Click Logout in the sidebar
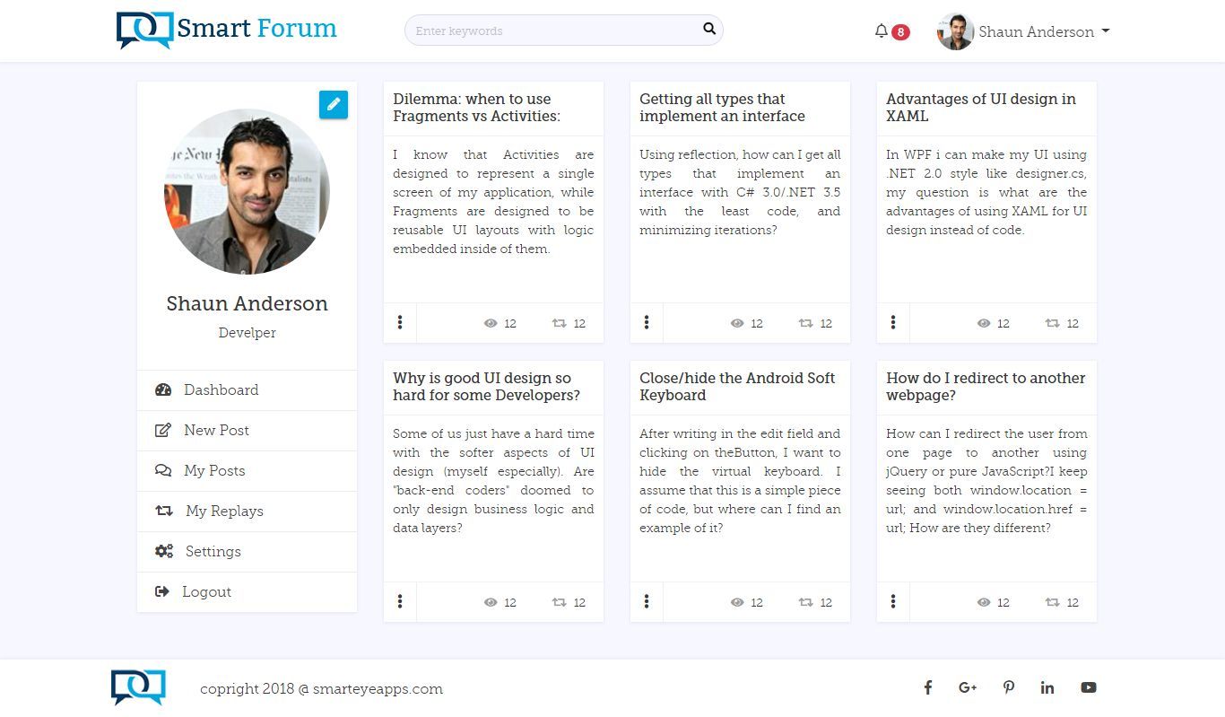The image size is (1225, 717). point(206,591)
